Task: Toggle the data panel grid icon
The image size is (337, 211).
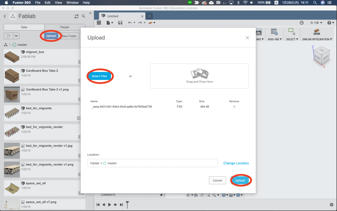Action: [x=99, y=23]
